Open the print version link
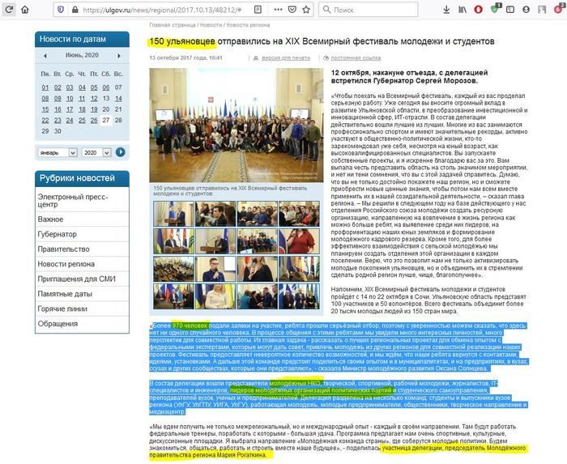The width and height of the screenshot is (567, 464). click(292, 58)
